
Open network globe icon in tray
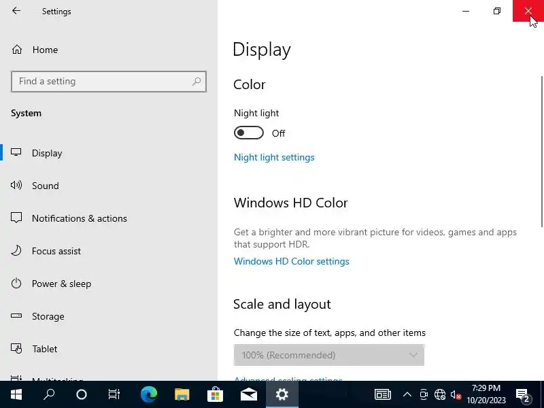click(x=440, y=394)
